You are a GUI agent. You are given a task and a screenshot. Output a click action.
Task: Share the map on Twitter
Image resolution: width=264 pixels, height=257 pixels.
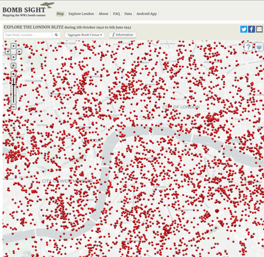244,29
